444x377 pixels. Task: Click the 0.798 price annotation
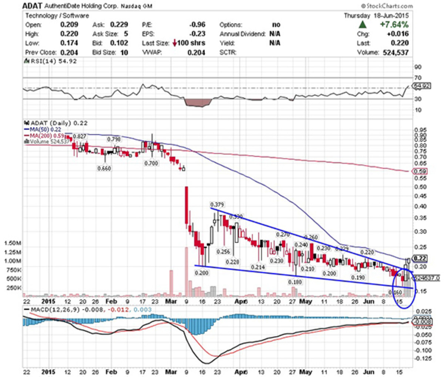pos(113,139)
